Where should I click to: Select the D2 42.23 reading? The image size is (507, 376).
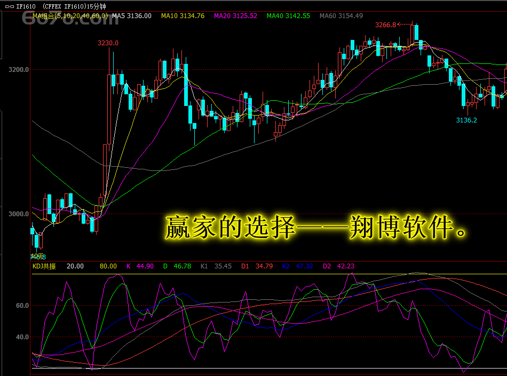[x=338, y=266]
